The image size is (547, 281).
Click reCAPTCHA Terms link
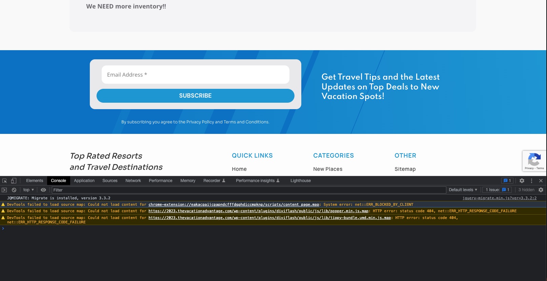point(540,168)
